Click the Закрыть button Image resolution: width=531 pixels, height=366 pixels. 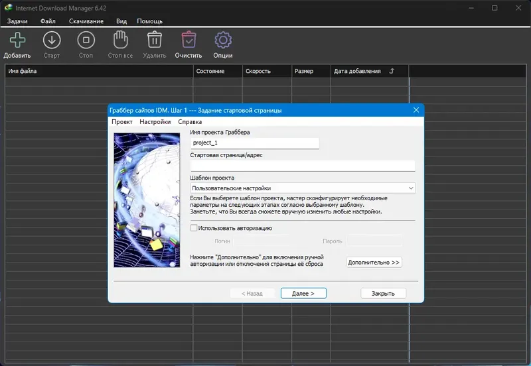tap(383, 293)
